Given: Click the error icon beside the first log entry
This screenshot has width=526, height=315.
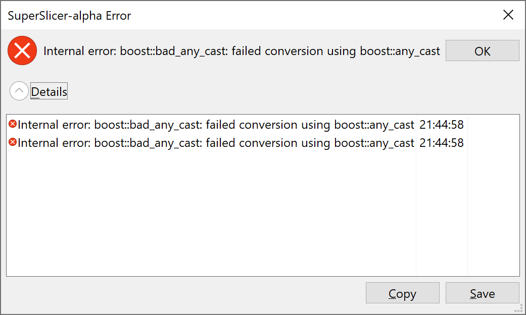Looking at the screenshot, I should tap(14, 124).
